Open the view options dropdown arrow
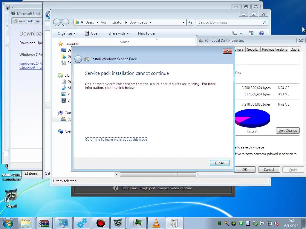306x229 pixels. (241, 33)
